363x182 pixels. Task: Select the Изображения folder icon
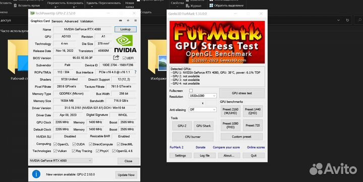pos(157,56)
